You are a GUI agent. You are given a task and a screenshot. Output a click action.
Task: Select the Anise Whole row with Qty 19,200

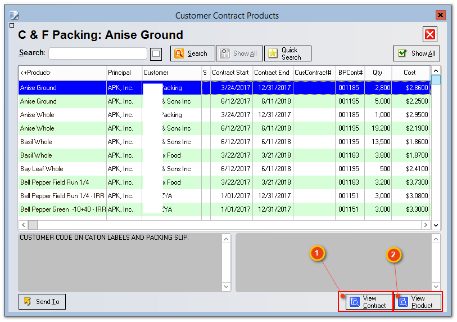point(224,128)
